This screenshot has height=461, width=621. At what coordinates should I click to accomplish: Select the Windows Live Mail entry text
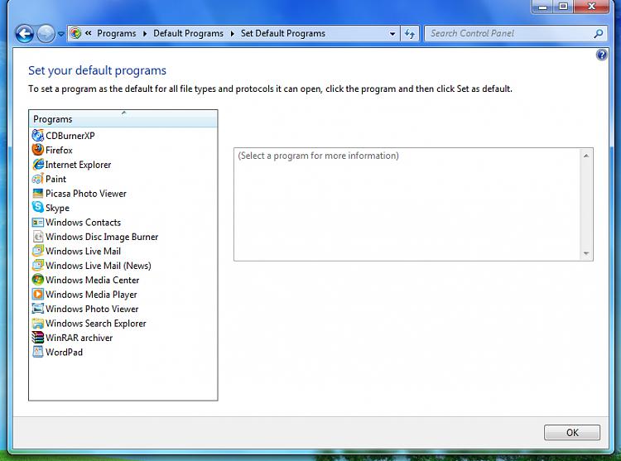click(x=83, y=252)
